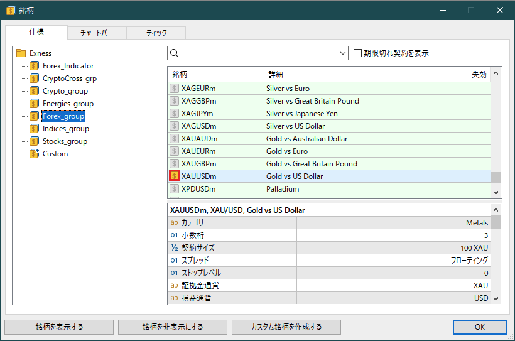Click the Crypto_group folder icon
The height and width of the screenshot is (341, 515).
[x=34, y=91]
